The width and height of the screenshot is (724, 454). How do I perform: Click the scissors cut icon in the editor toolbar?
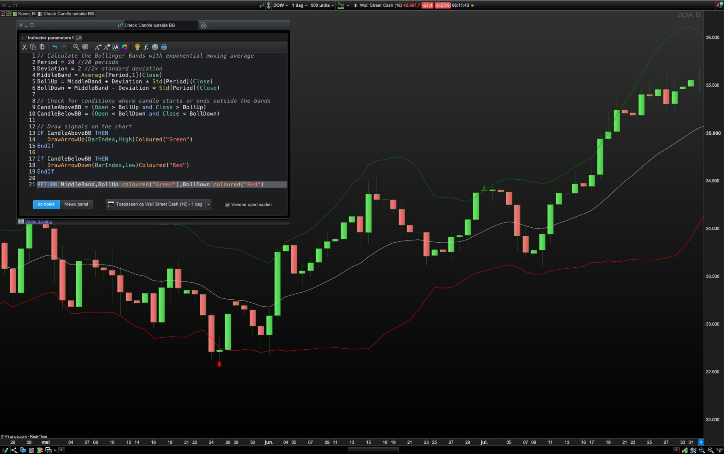(24, 47)
